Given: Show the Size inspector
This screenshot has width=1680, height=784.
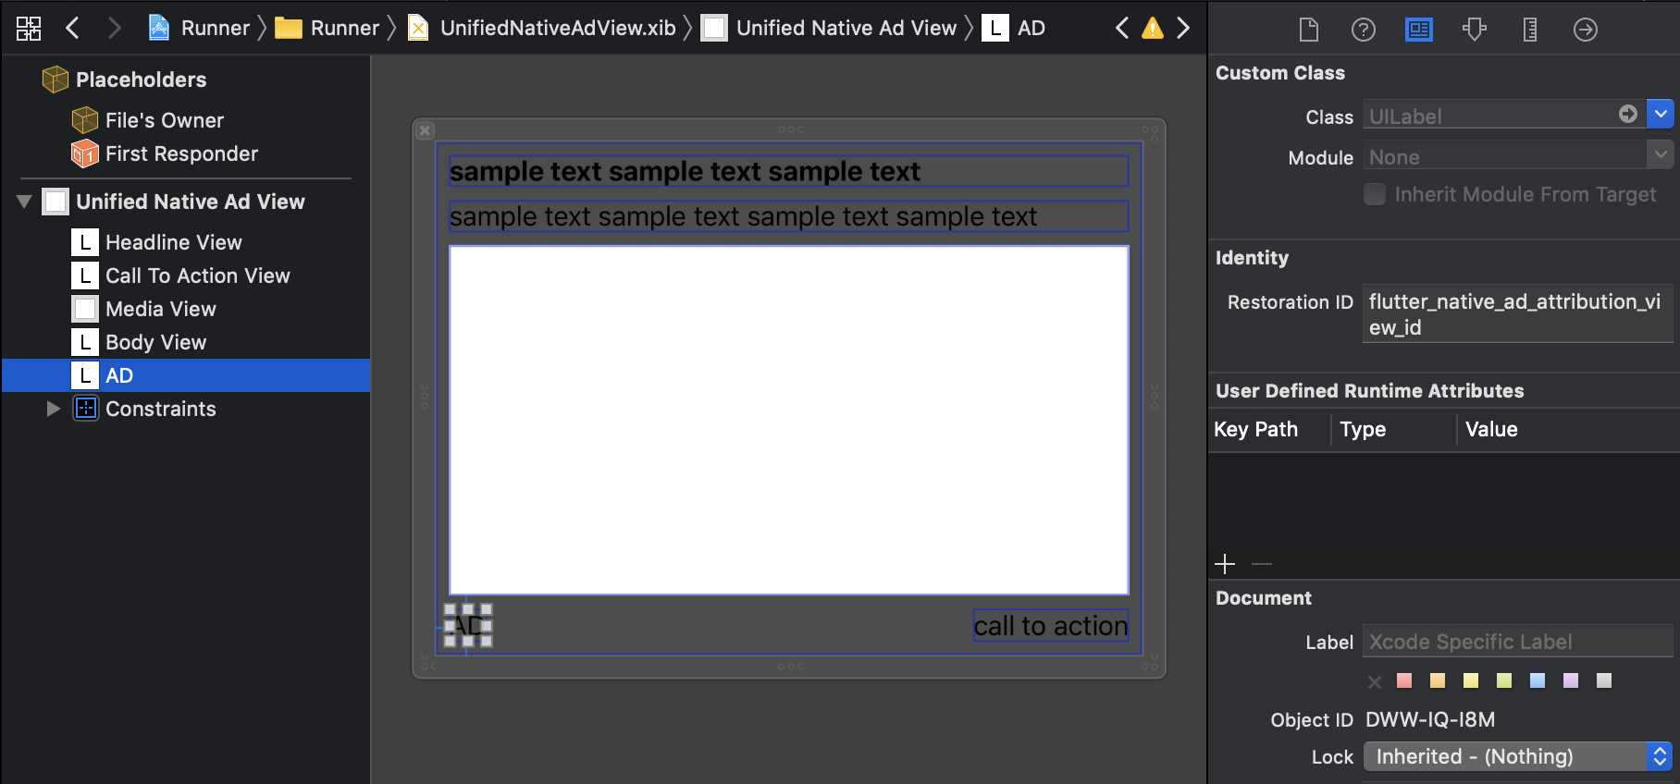Looking at the screenshot, I should (x=1530, y=30).
